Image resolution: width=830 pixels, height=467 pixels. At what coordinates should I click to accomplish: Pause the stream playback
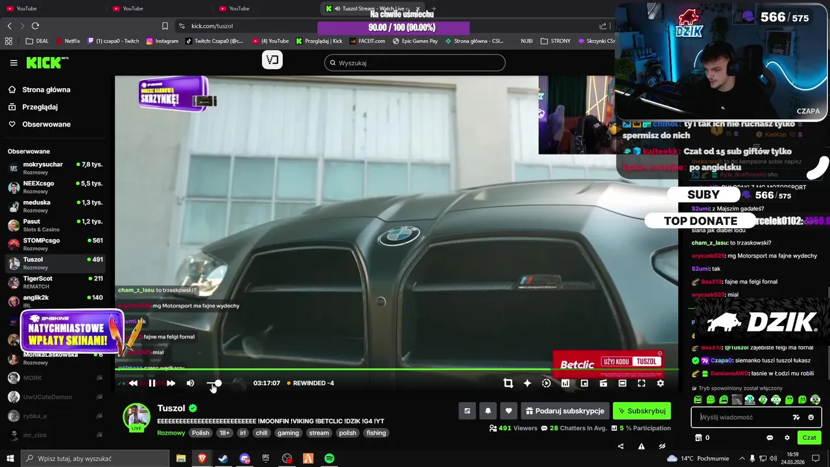pos(152,383)
